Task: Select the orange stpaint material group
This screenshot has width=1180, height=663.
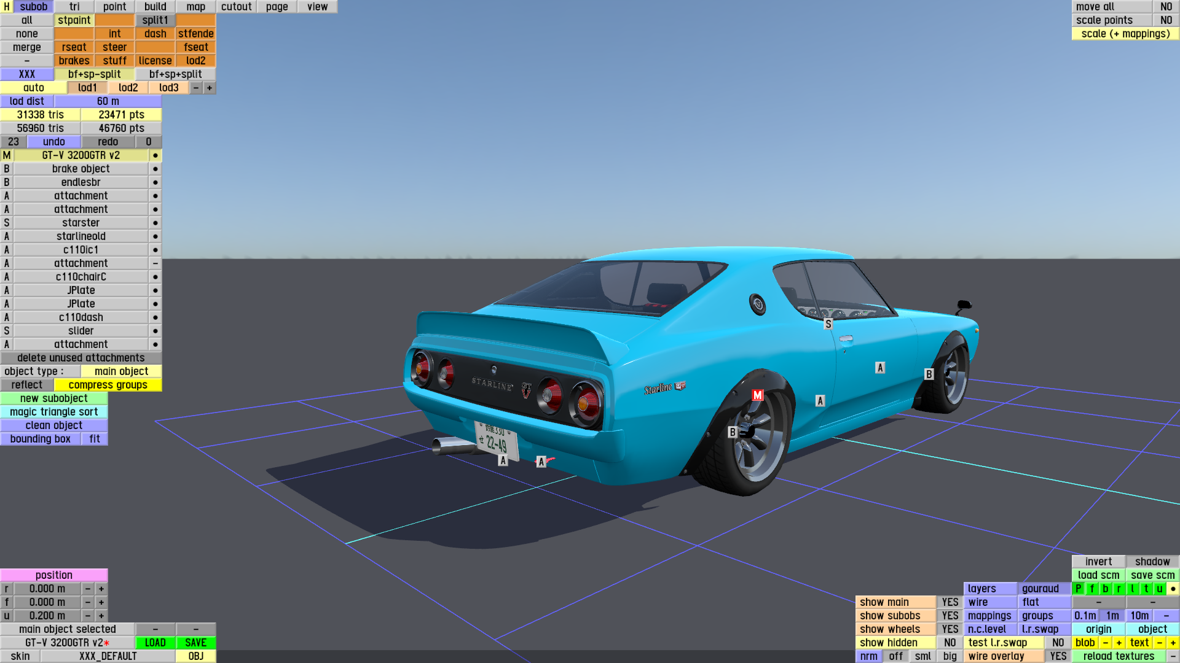Action: point(74,20)
